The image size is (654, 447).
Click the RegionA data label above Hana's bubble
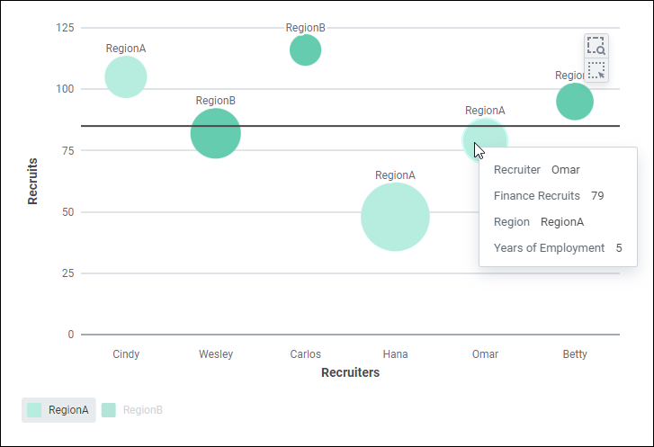tap(395, 175)
